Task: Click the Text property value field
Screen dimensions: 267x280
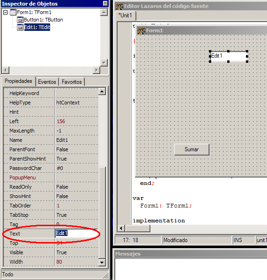Action: click(76, 233)
